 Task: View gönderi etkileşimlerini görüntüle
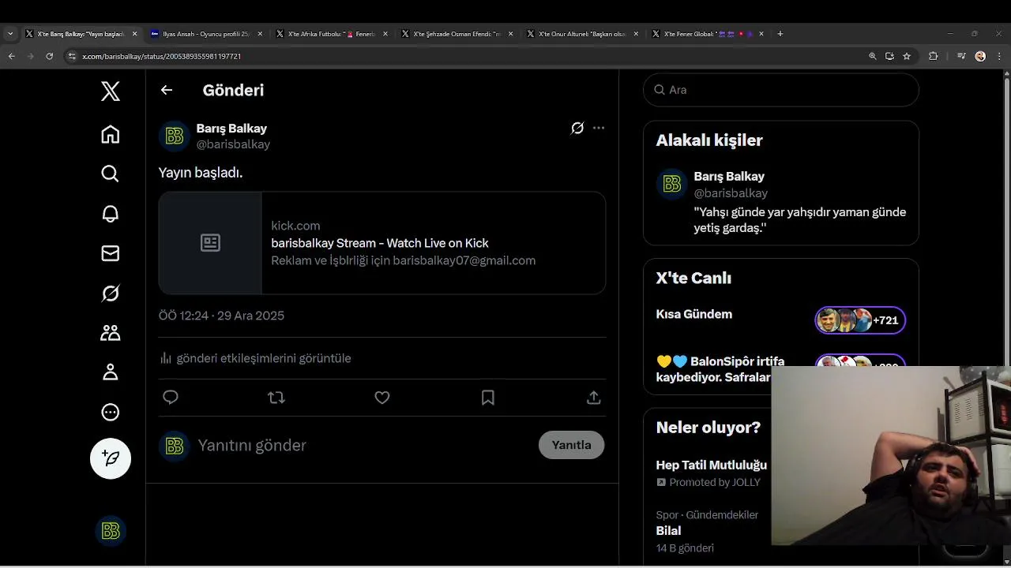coord(255,358)
